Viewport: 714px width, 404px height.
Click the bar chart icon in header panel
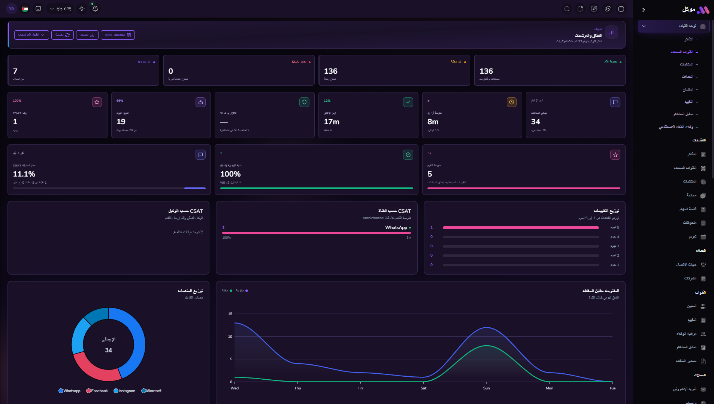click(611, 32)
